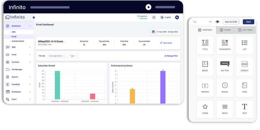Insert the Social content block
This screenshot has height=130, width=260.
tap(225, 87)
